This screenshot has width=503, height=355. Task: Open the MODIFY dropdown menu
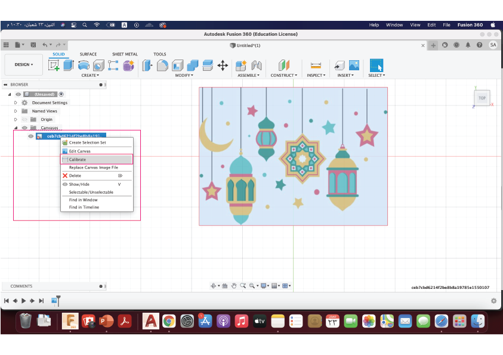184,75
